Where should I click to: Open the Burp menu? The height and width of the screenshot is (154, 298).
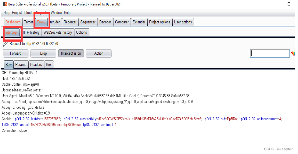click(7, 13)
